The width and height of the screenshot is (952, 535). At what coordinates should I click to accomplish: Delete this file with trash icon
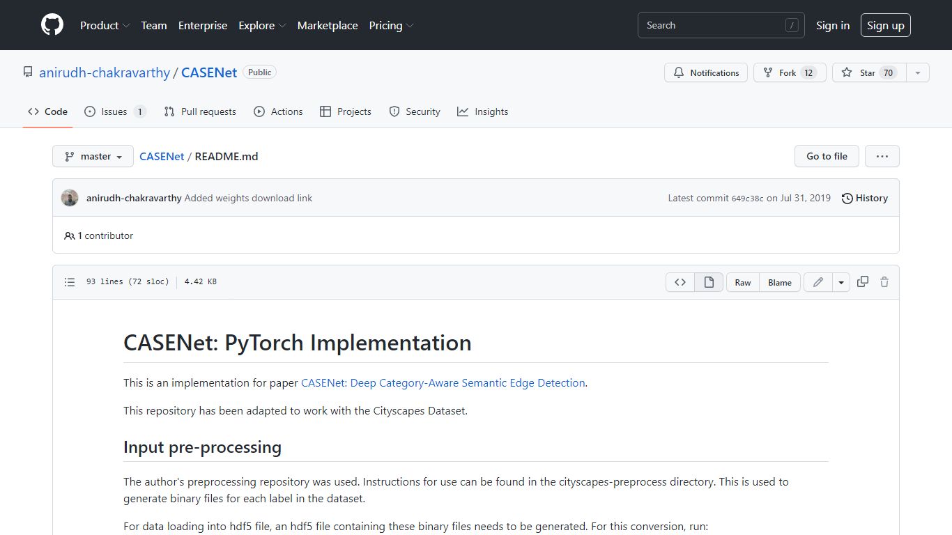[x=884, y=282]
